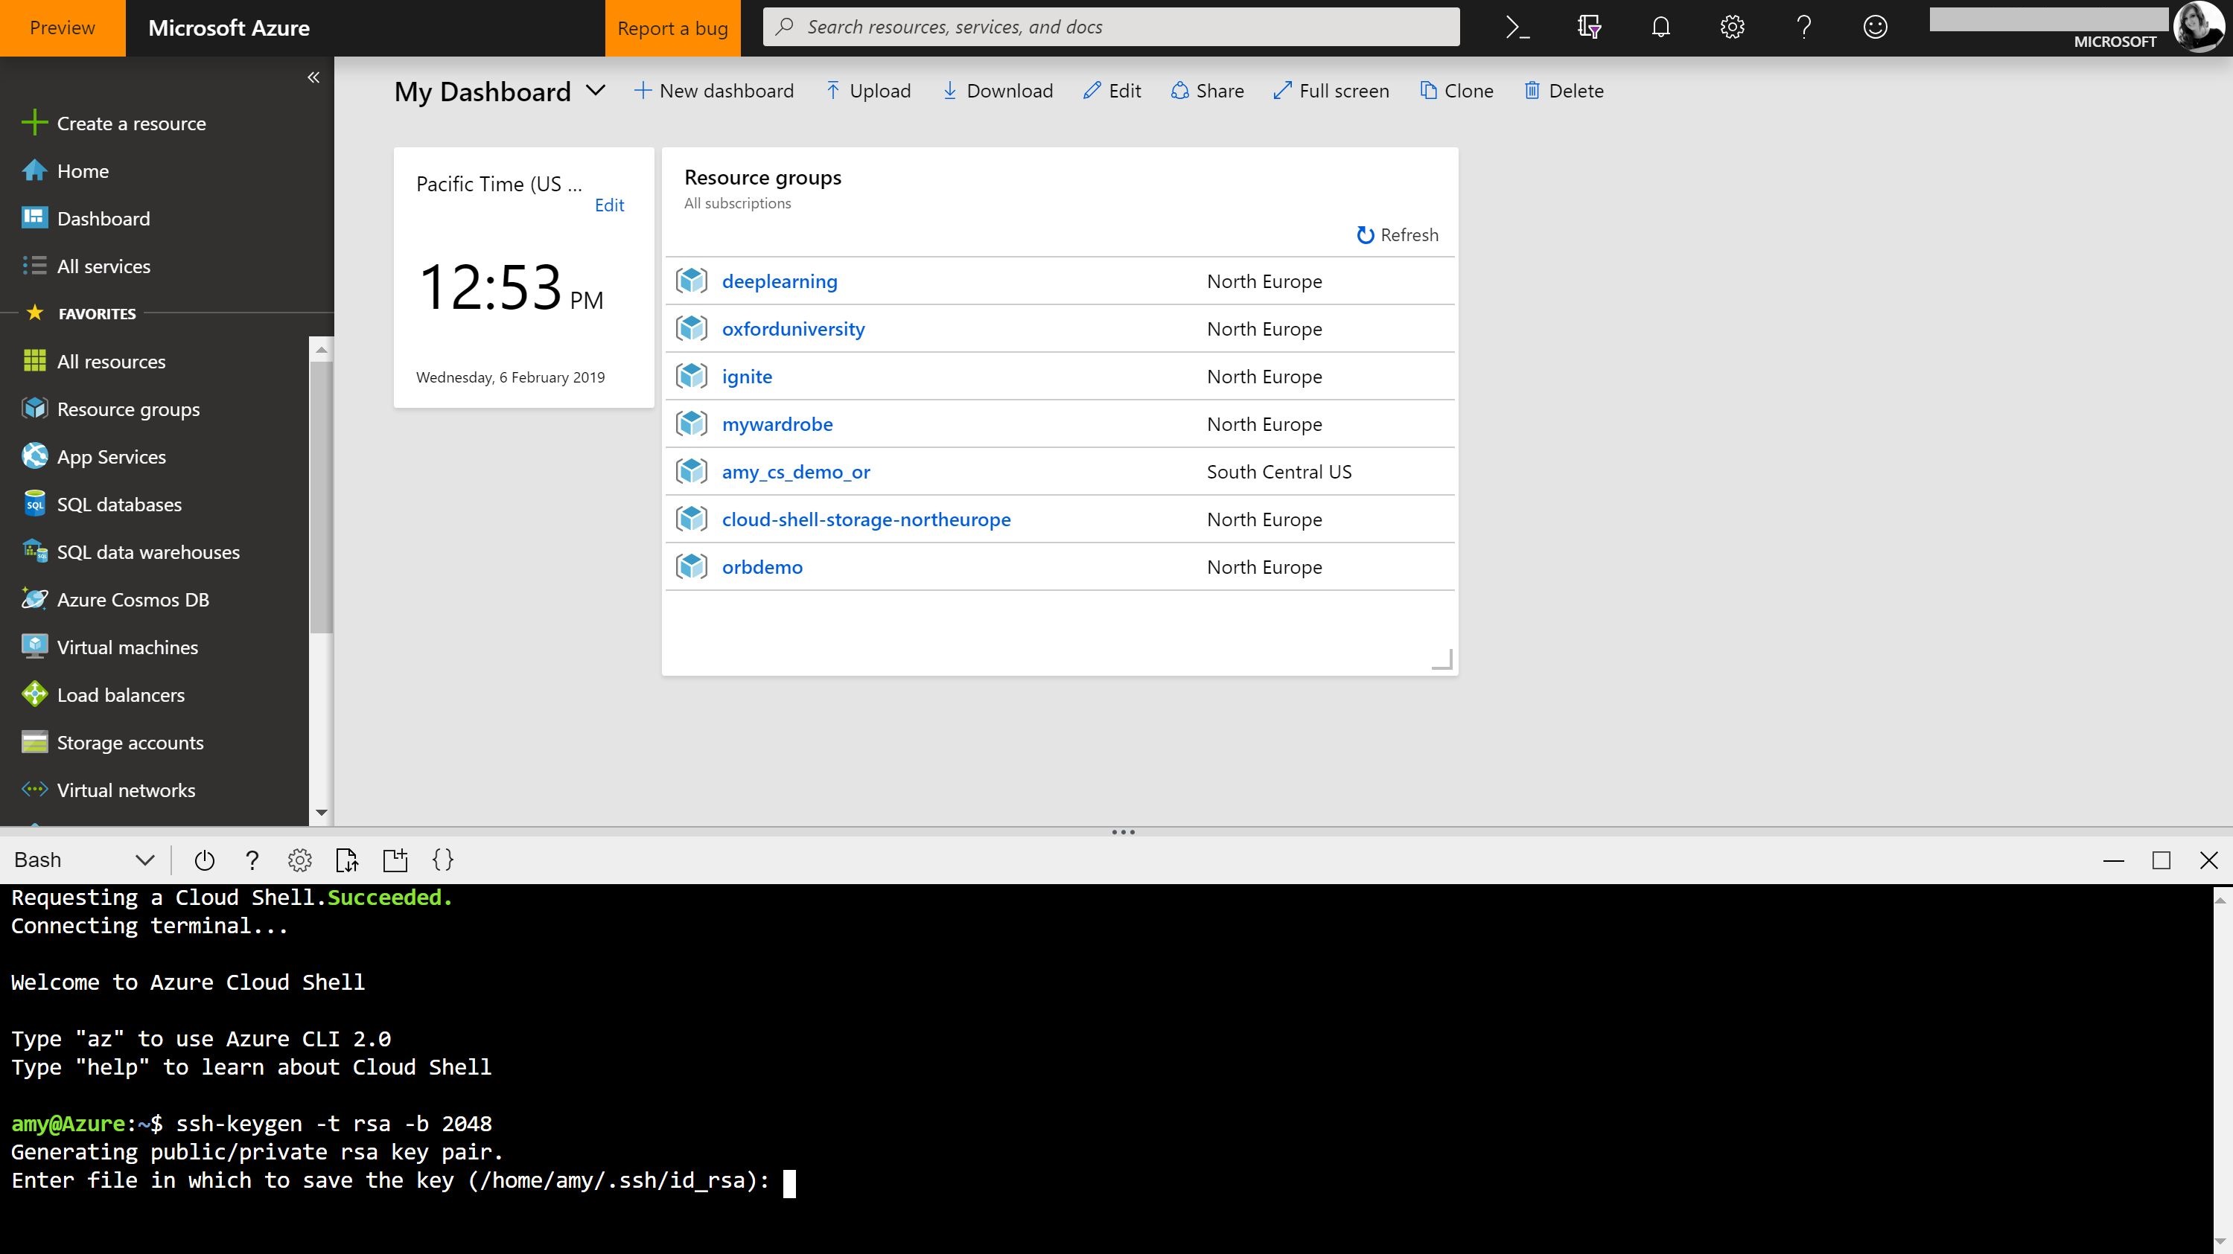Open cloud-shell-storage-northeurope resource group
Image resolution: width=2233 pixels, height=1254 pixels.
tap(866, 519)
